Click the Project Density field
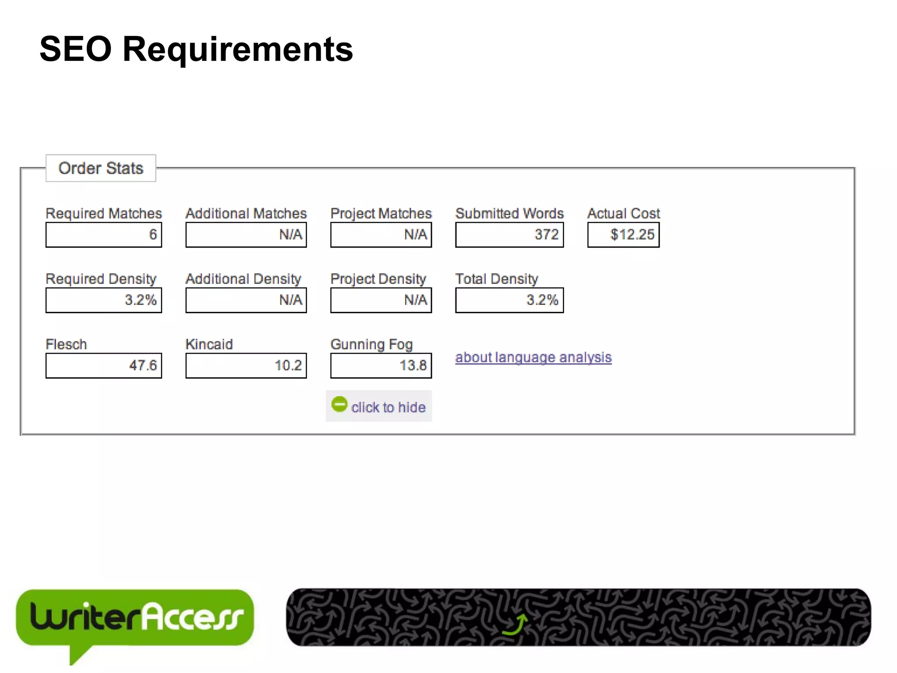 pyautogui.click(x=381, y=300)
